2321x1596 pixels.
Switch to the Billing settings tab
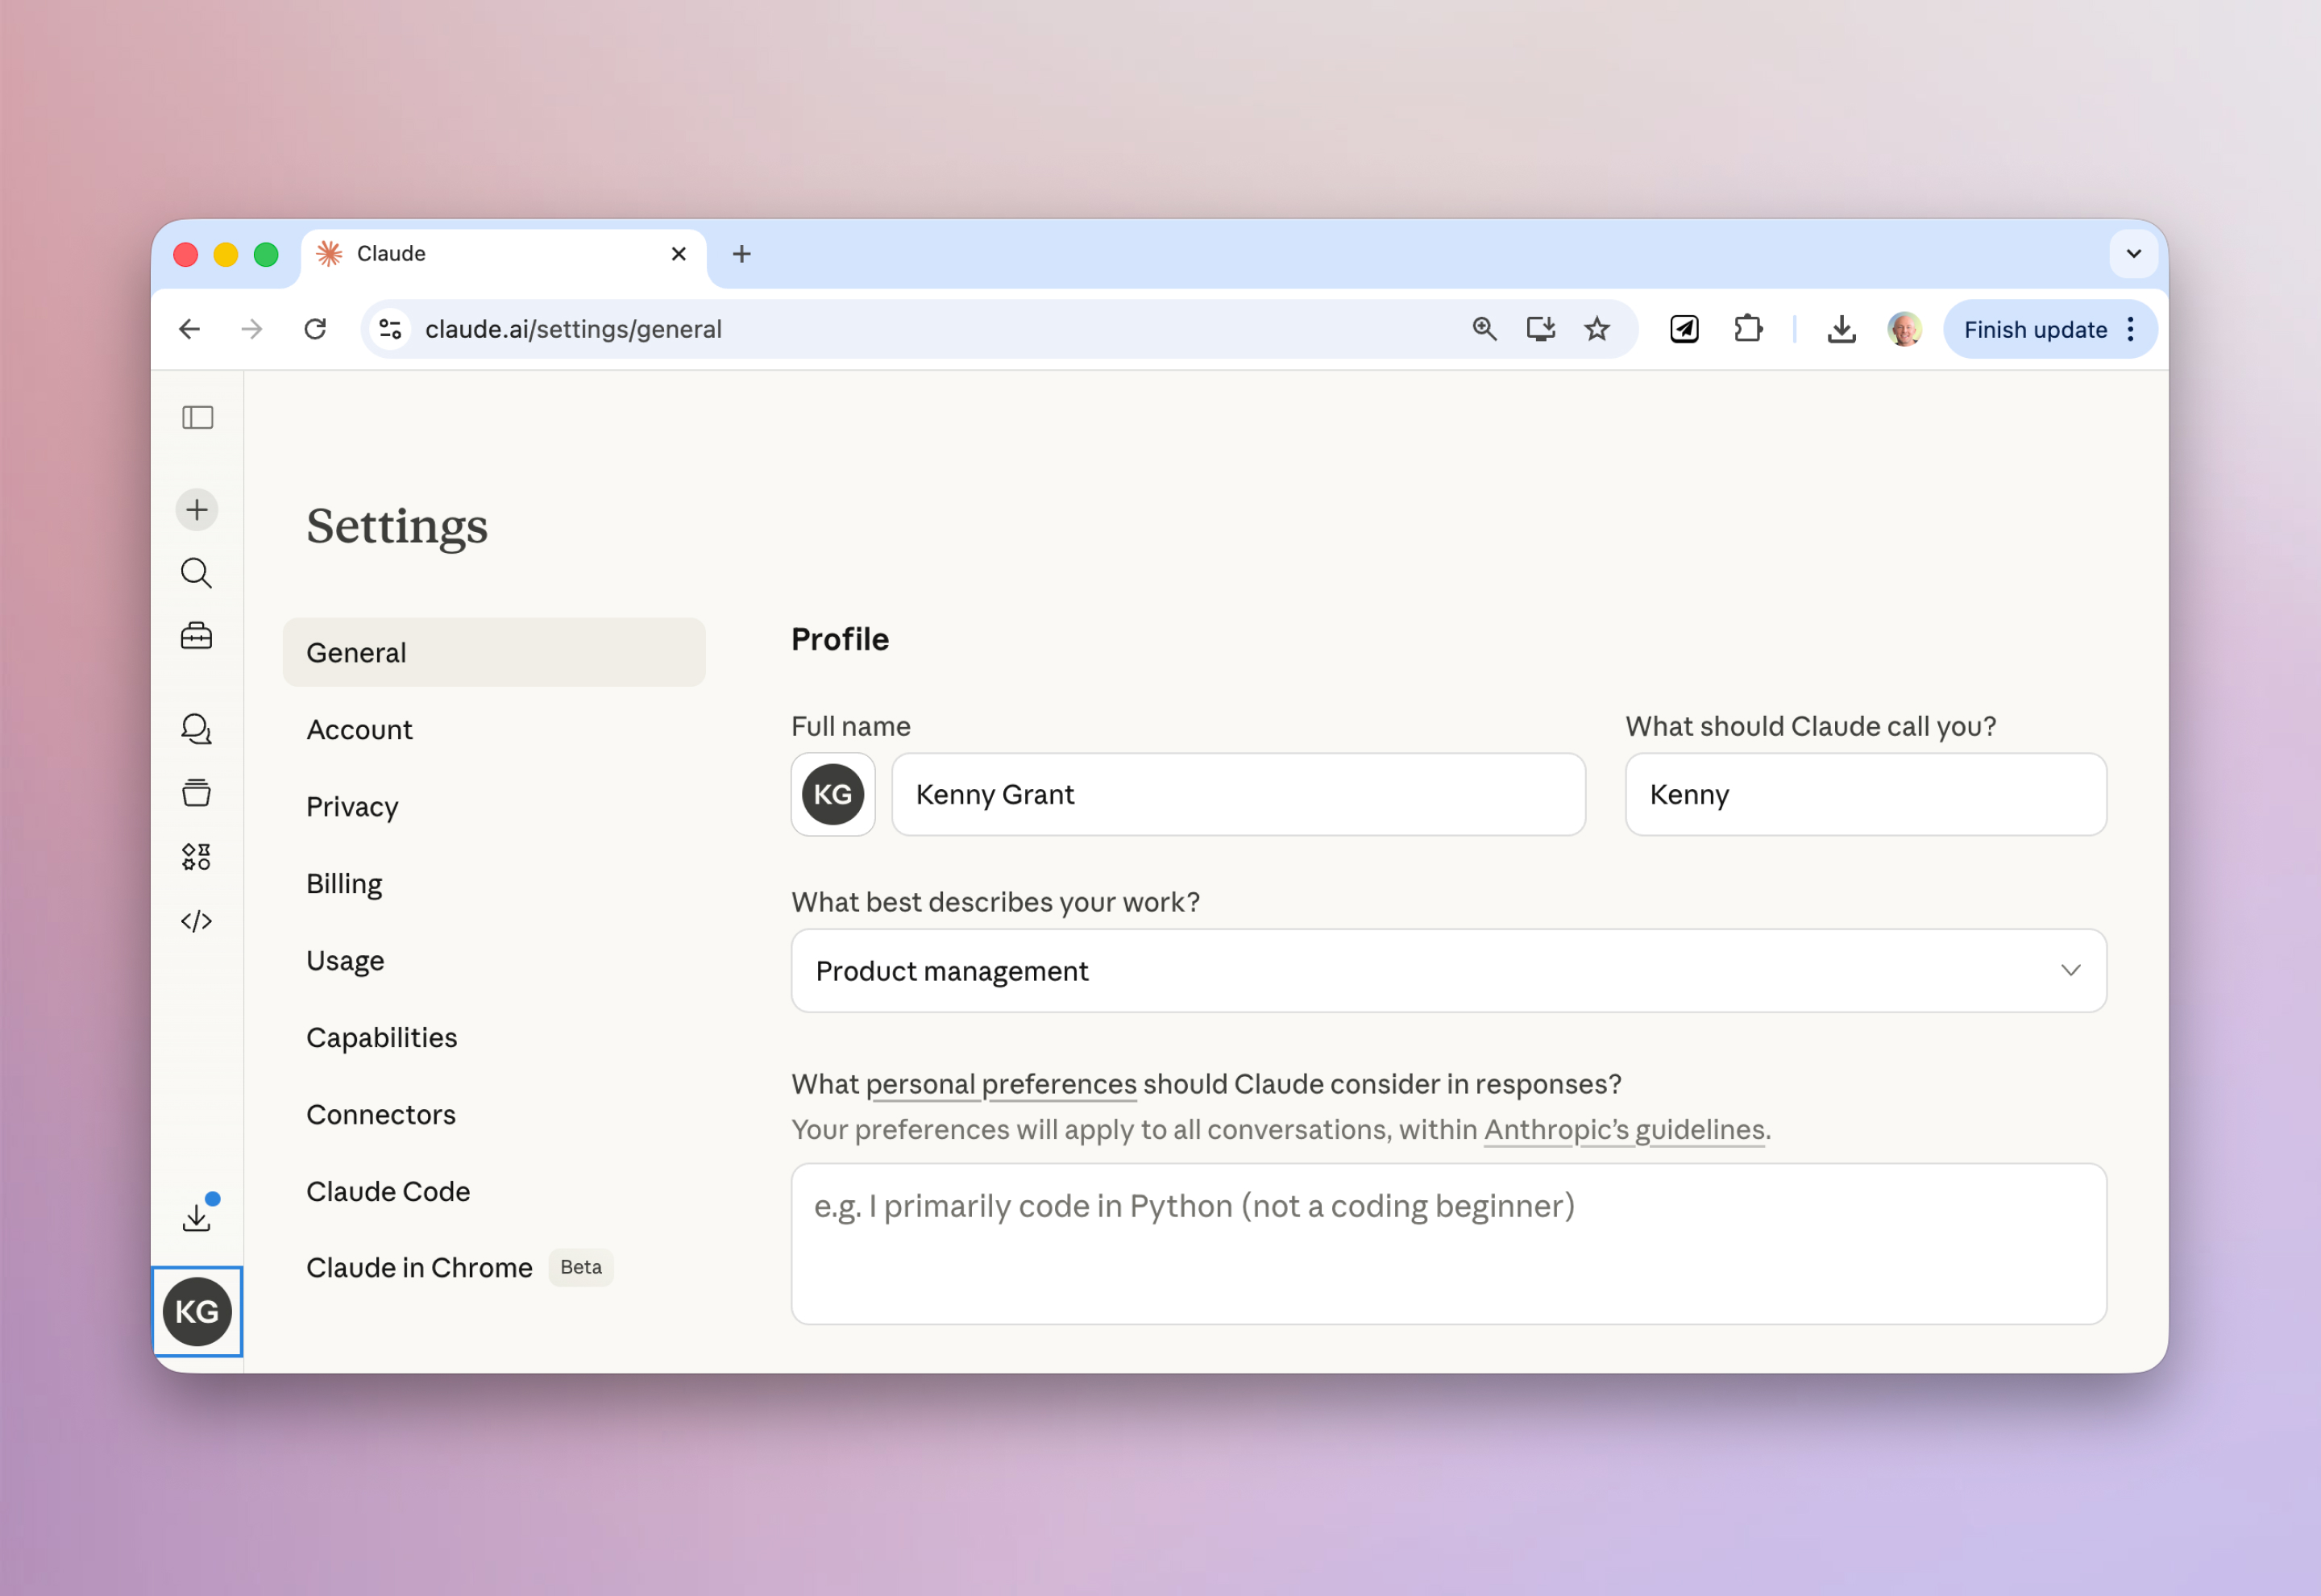point(344,883)
